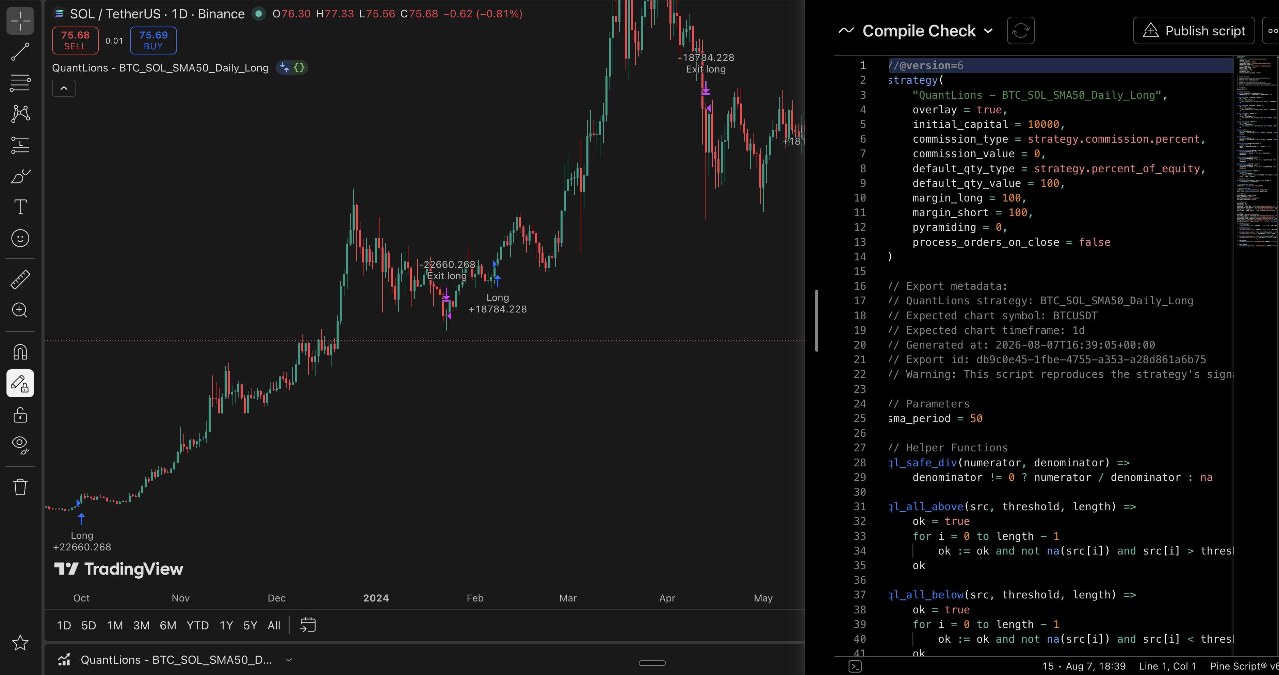This screenshot has height=675, width=1279.
Task: Select the trend line drawing tool
Action: pyautogui.click(x=20, y=52)
